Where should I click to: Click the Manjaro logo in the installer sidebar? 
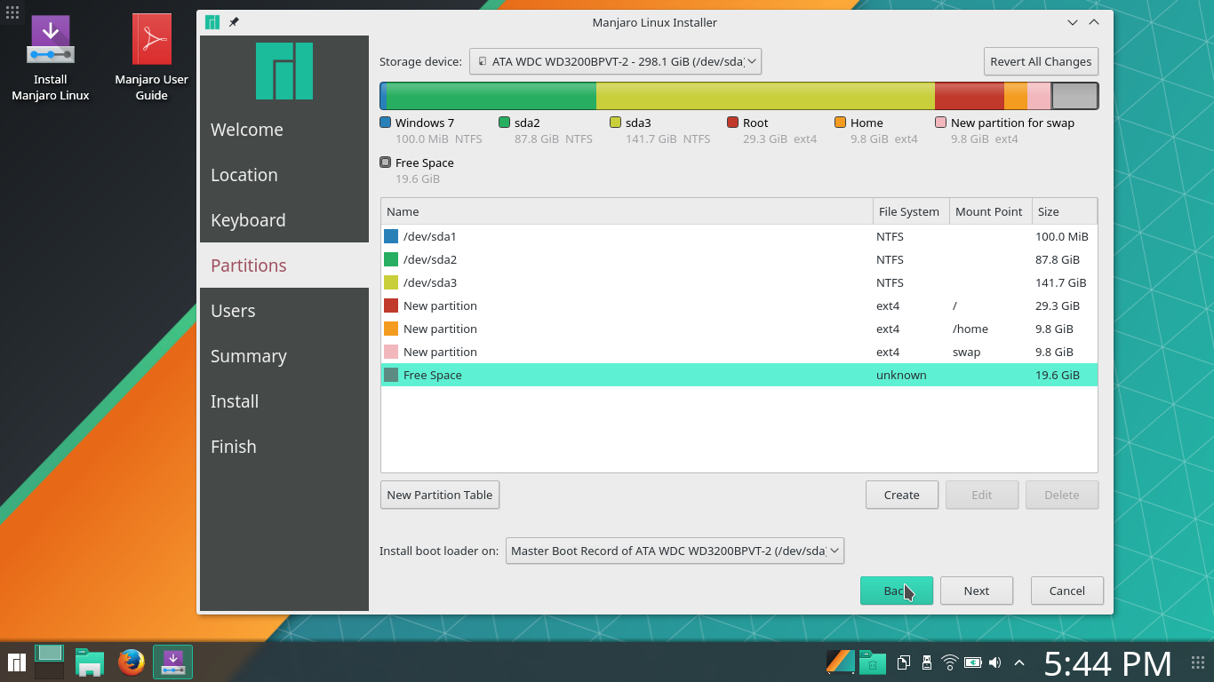coord(284,71)
